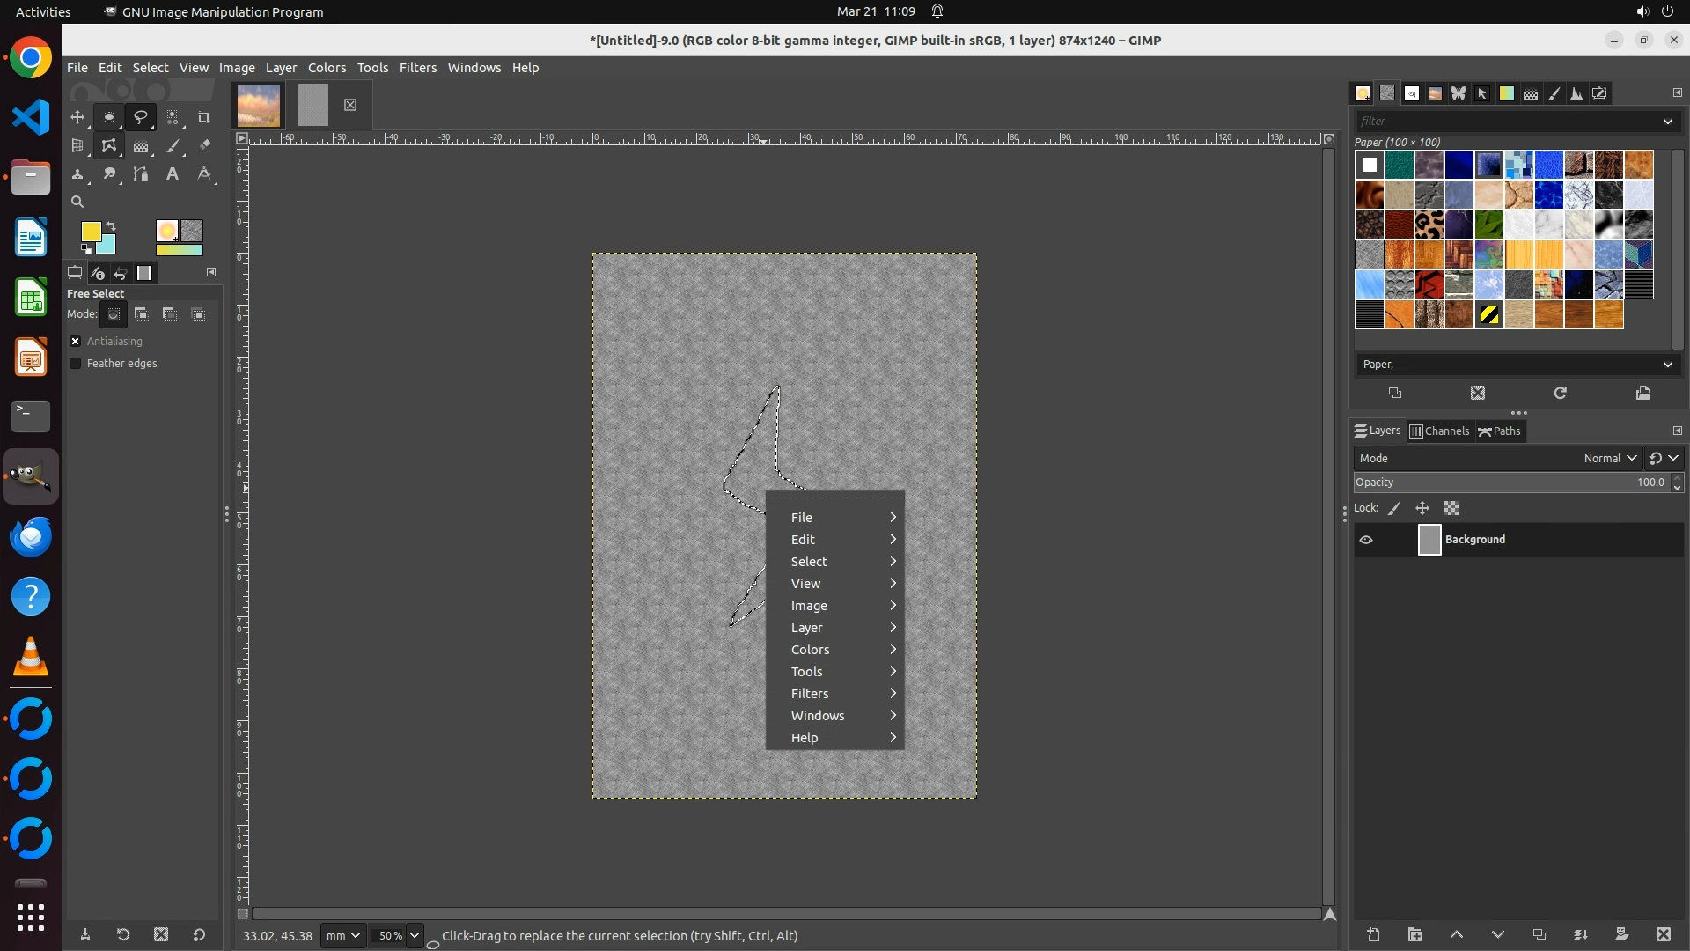Hide the Background layer eye icon

[1366, 540]
